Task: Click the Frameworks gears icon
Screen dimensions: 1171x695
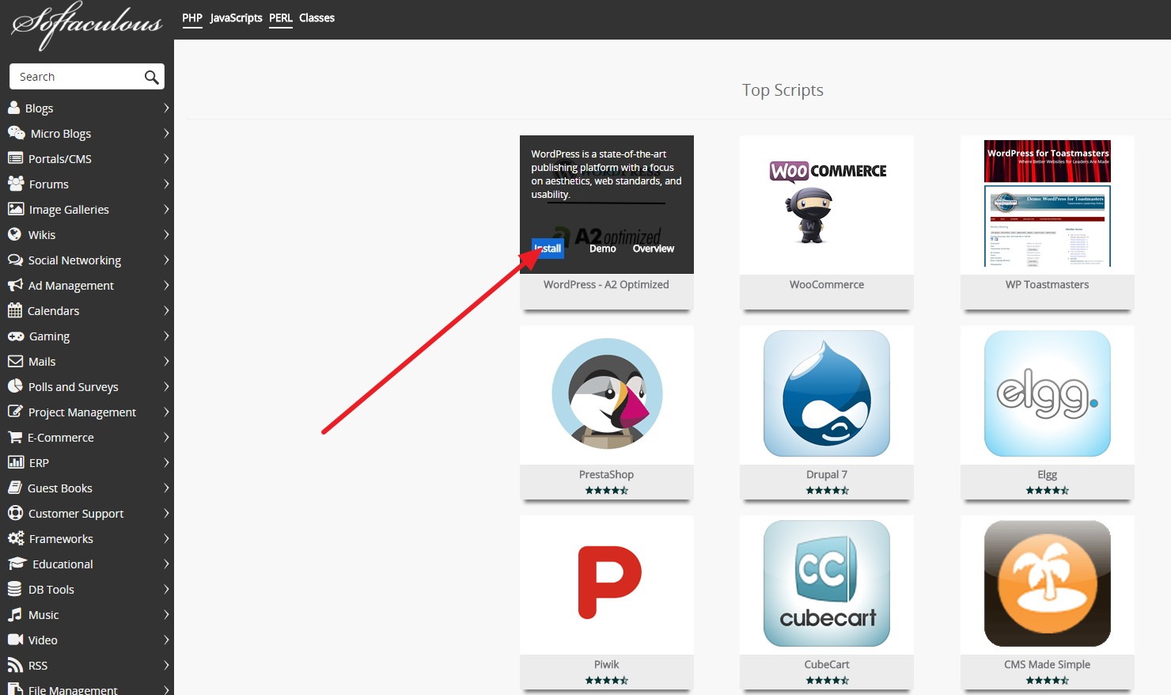Action: click(16, 538)
